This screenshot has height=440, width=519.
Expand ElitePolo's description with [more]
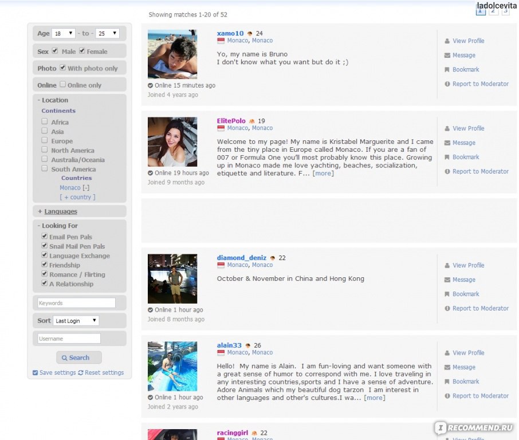(x=323, y=174)
